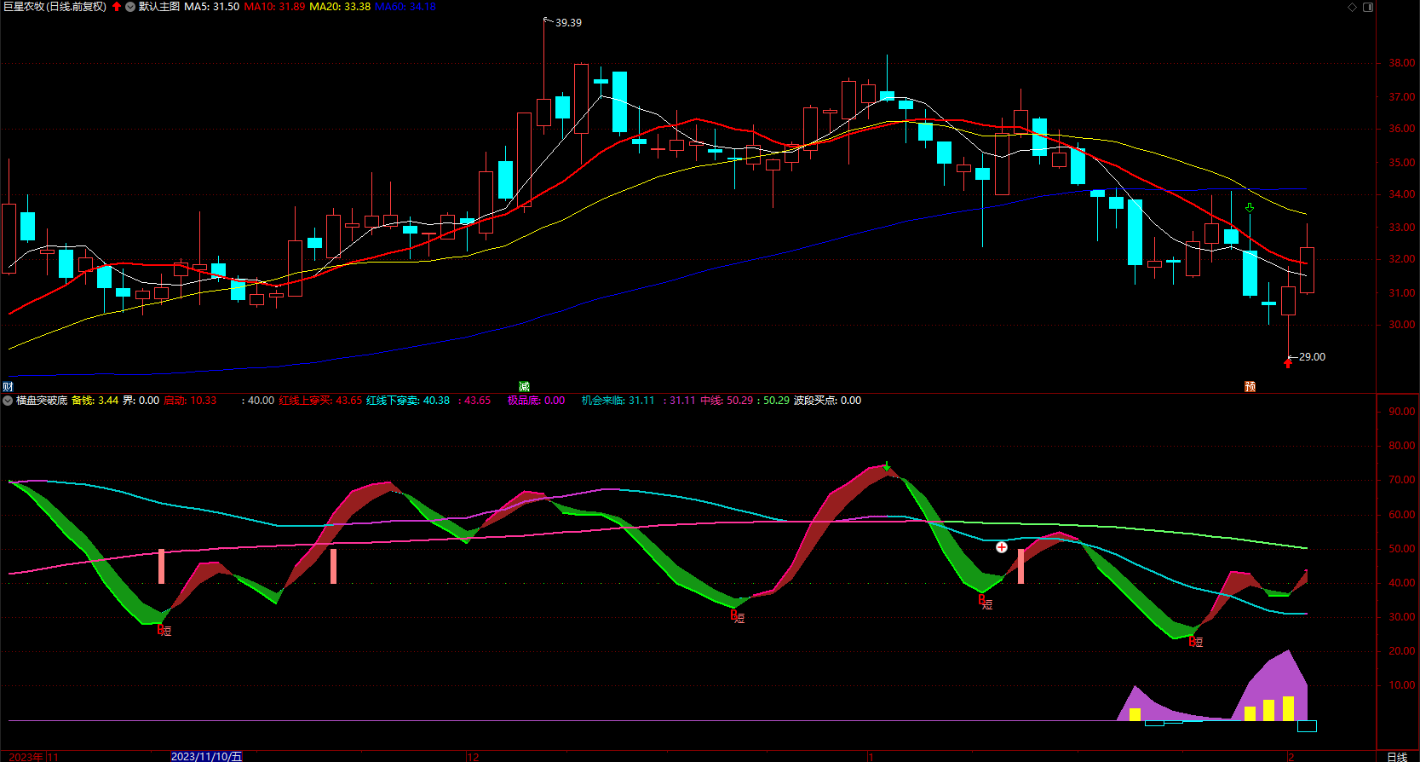Click the 备钱: 3.44 value
Screen dimensions: 1420x762
coord(95,401)
